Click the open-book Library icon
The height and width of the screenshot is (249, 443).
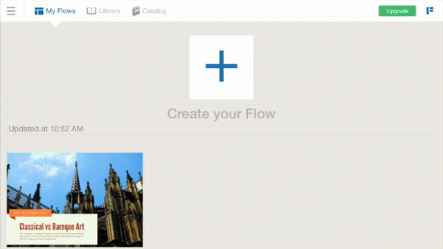click(x=91, y=11)
